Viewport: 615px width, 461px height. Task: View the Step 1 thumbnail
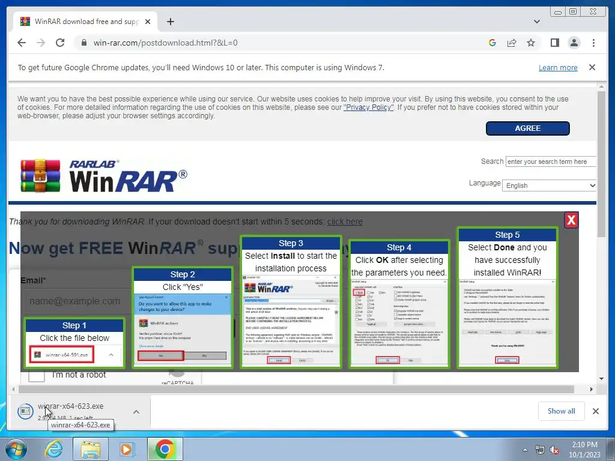coord(74,343)
